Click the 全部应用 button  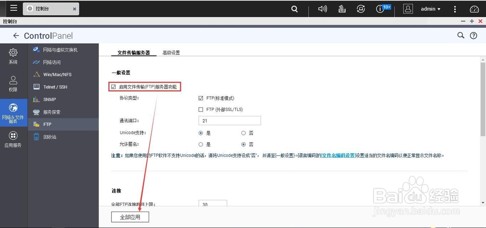[x=130, y=217]
